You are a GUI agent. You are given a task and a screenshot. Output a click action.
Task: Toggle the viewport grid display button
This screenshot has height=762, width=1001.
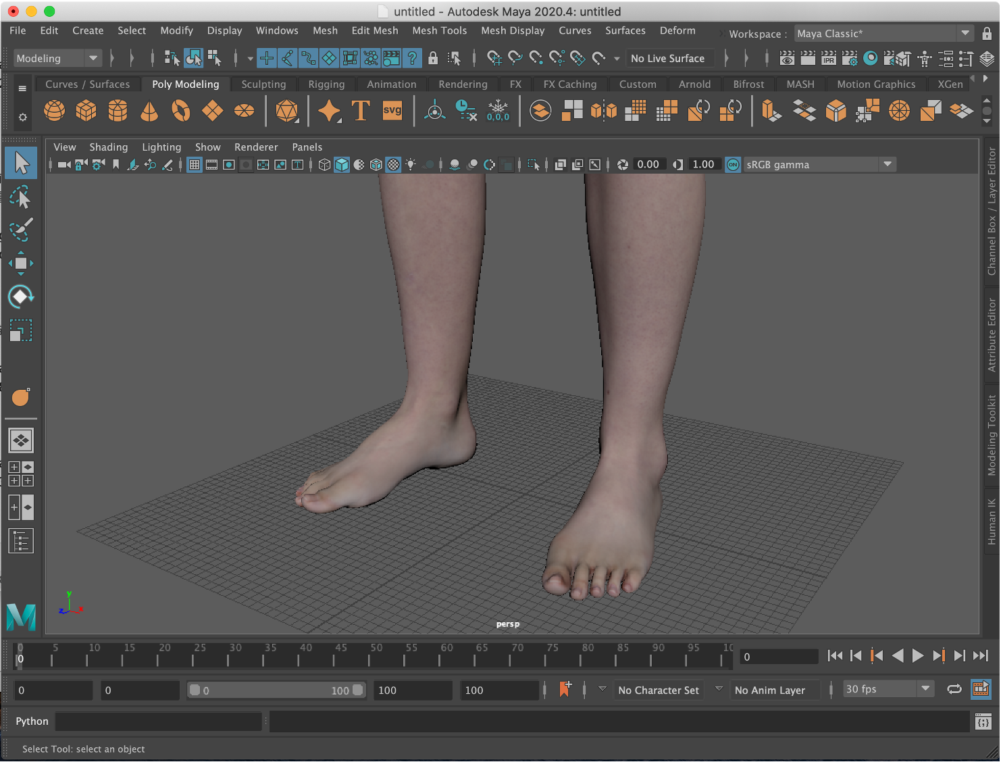click(x=195, y=165)
